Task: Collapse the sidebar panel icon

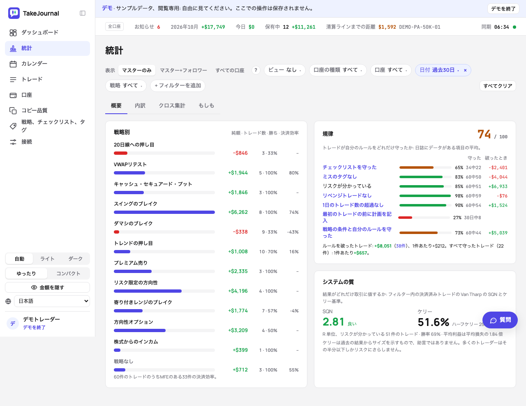Action: (83, 13)
